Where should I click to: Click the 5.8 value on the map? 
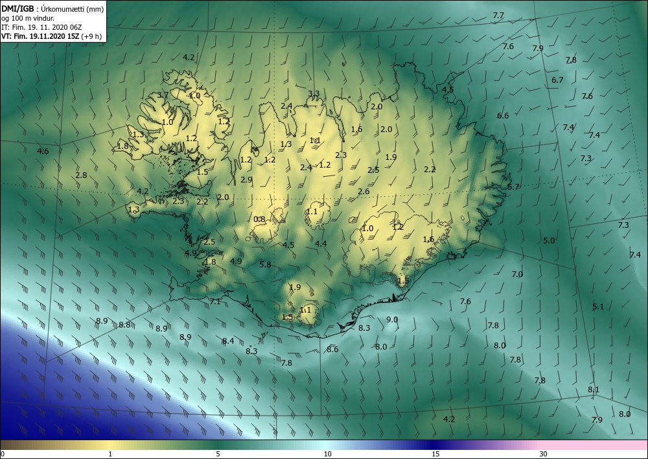click(265, 264)
